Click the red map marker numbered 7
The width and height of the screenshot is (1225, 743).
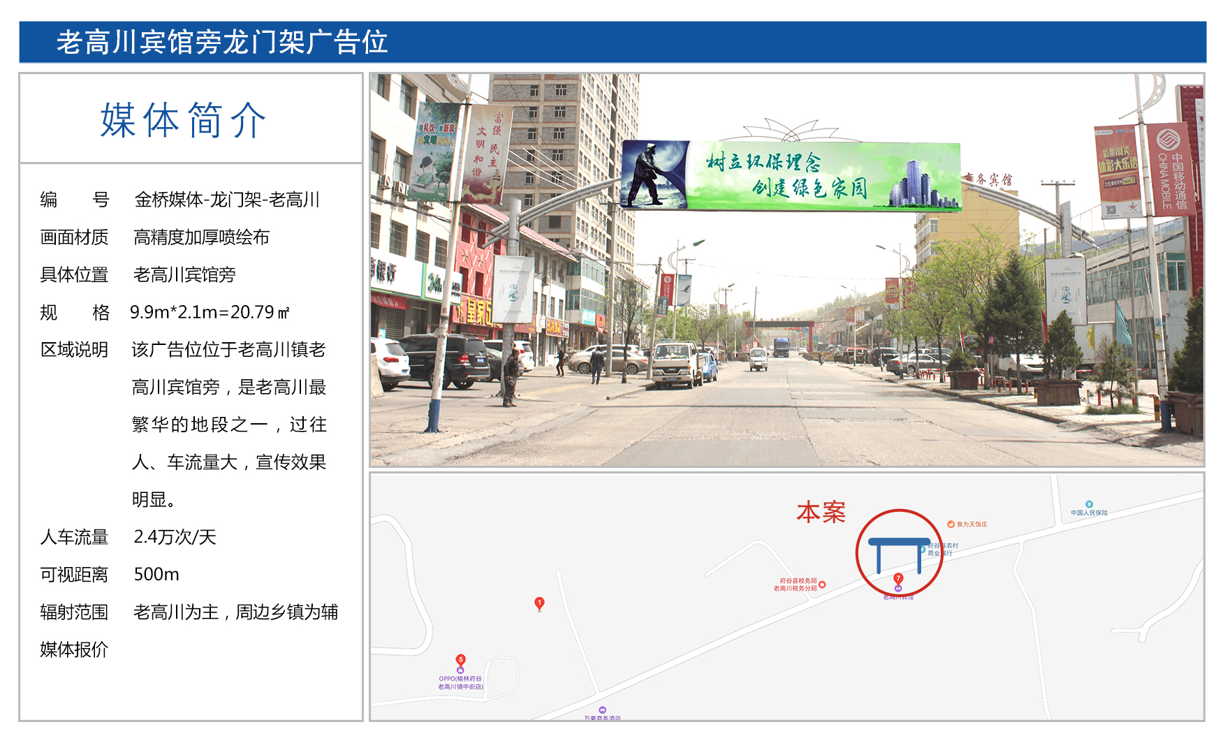point(898,578)
